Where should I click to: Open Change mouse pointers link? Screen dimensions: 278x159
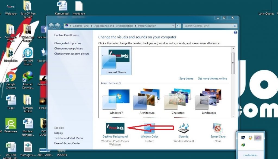click(69, 48)
